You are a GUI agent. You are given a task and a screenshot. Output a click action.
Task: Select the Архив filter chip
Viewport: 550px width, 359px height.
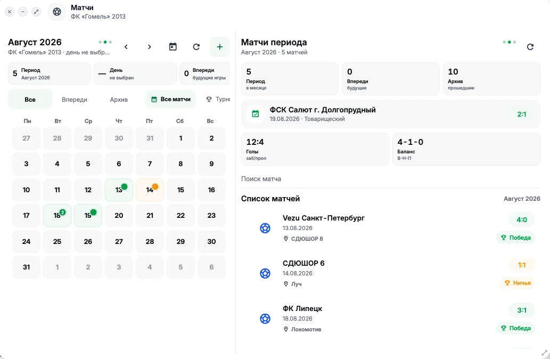[119, 99]
